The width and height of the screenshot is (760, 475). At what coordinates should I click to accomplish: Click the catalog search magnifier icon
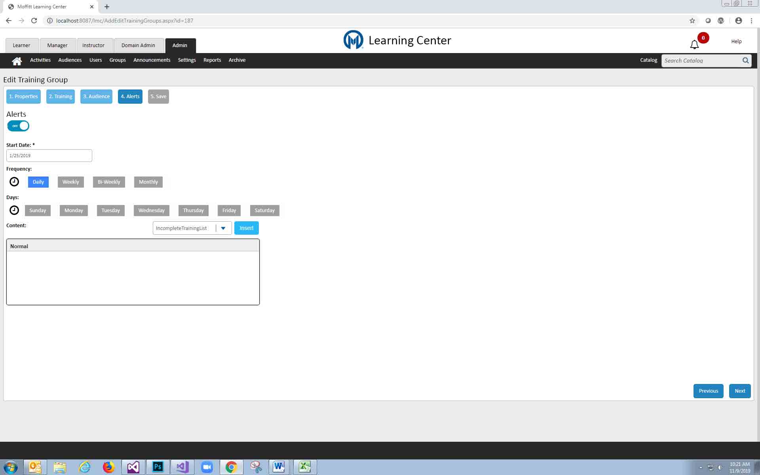coord(745,61)
